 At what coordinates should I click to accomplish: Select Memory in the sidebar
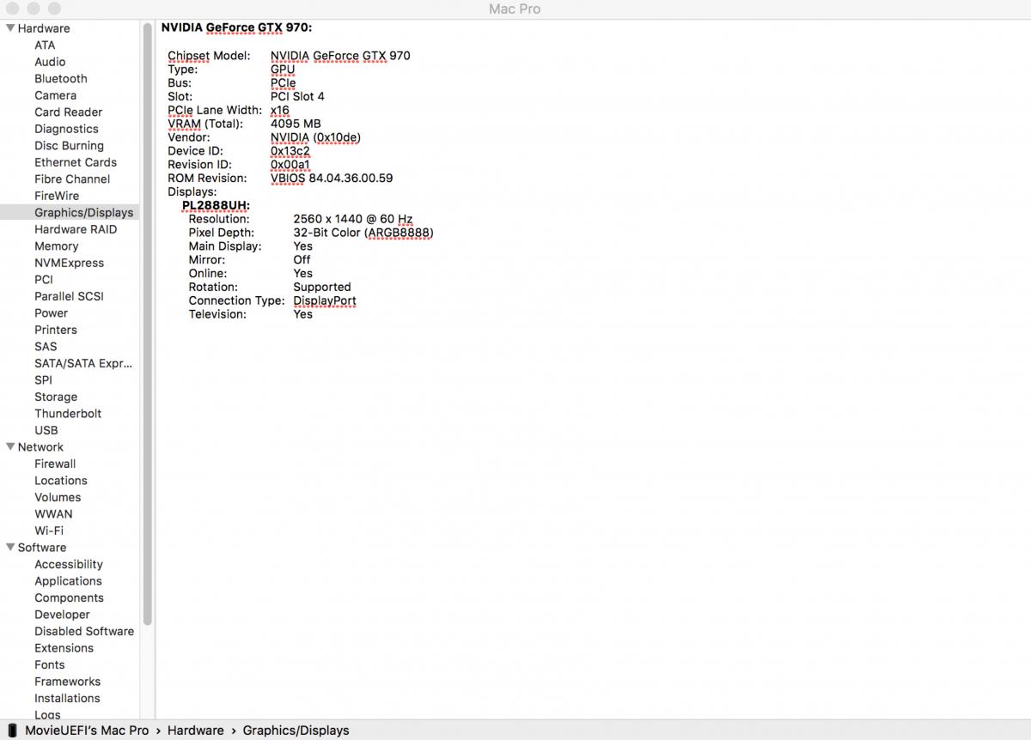click(x=56, y=246)
